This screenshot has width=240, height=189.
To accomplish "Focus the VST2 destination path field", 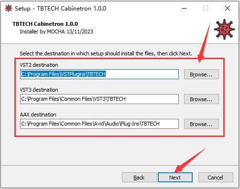I will (99, 74).
